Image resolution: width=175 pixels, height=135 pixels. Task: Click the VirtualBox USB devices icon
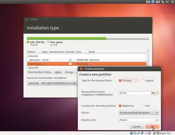tap(138, 133)
